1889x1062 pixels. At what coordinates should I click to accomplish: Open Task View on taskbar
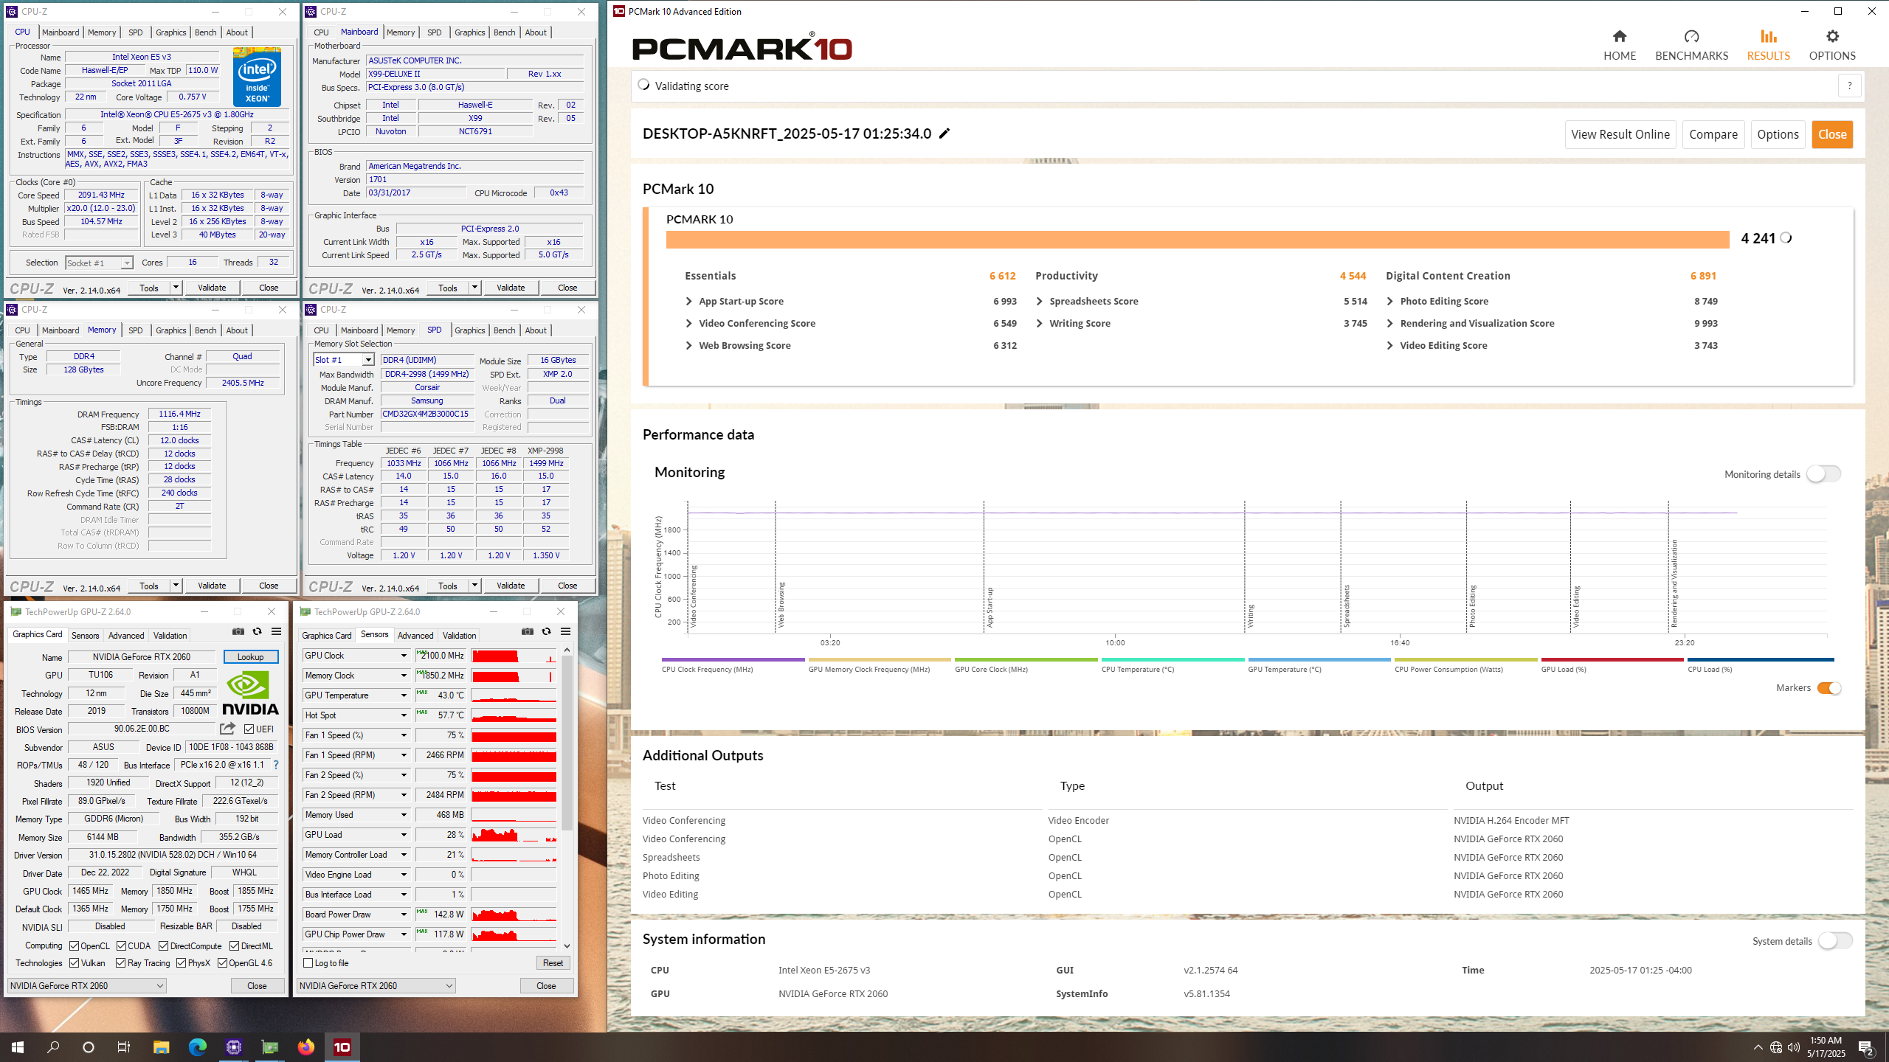tap(124, 1047)
